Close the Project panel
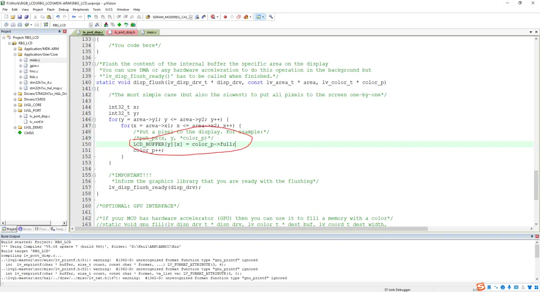Viewport: 540px width, 292px height. [x=64, y=31]
